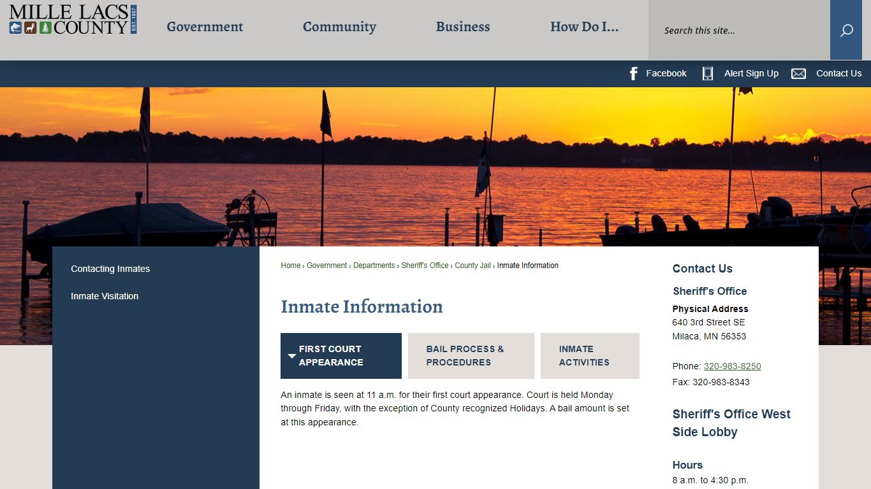This screenshot has width=871, height=489.
Task: Click the Sheriff's Office West Side Lobby heading
Action: [x=731, y=423]
